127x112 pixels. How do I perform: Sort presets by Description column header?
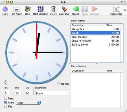coord(88,25)
